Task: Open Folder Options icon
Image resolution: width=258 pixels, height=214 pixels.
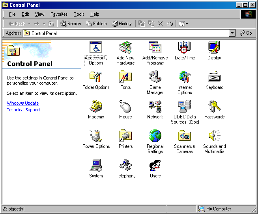Action: (x=96, y=77)
